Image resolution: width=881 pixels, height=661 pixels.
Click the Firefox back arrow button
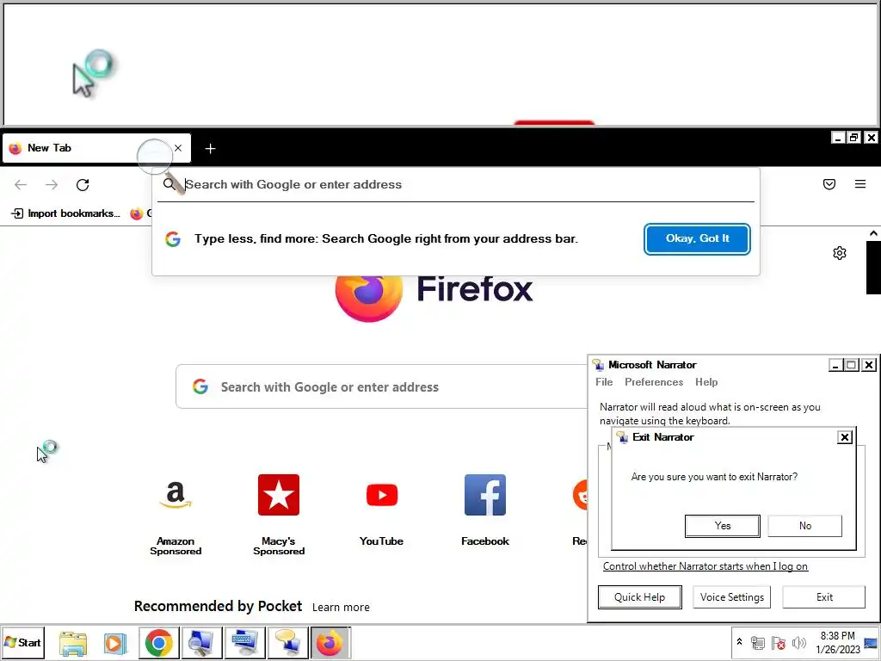[x=21, y=184]
